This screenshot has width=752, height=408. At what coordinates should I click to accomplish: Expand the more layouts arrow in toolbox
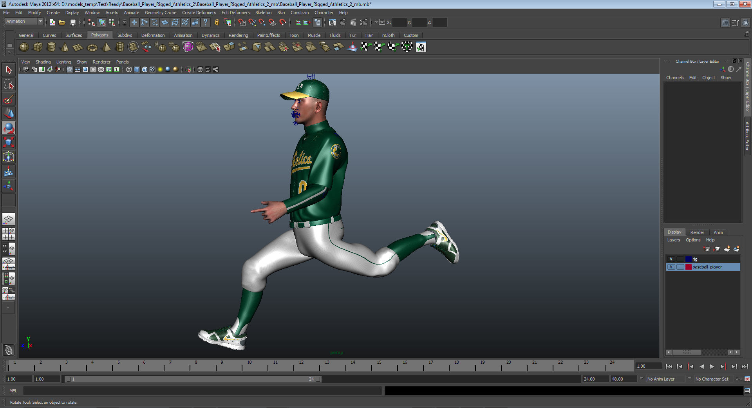pyautogui.click(x=9, y=308)
